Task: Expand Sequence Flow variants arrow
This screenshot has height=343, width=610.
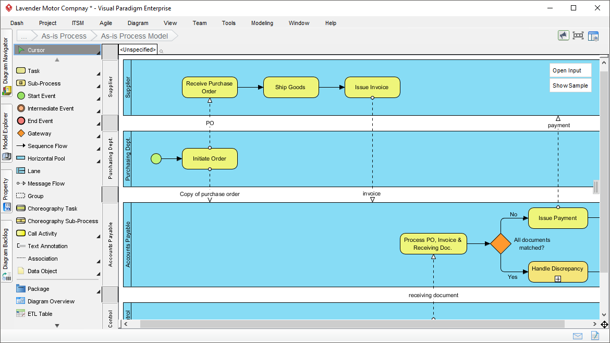Action: click(x=99, y=149)
